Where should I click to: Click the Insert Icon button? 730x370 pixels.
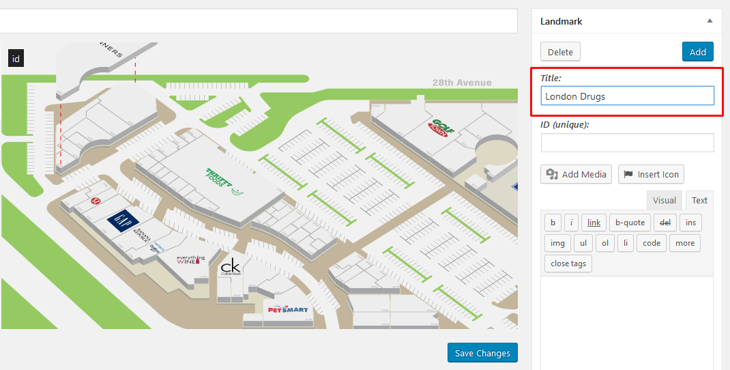(650, 174)
